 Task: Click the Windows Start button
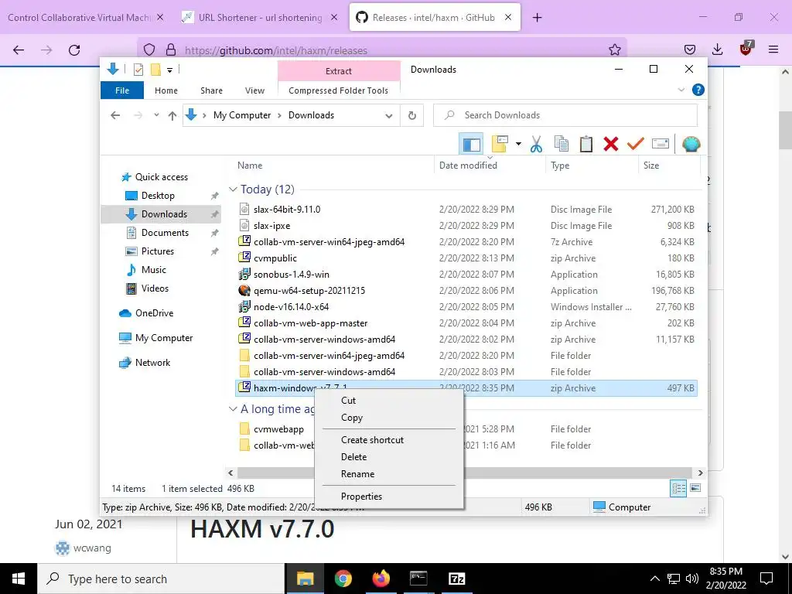19,579
